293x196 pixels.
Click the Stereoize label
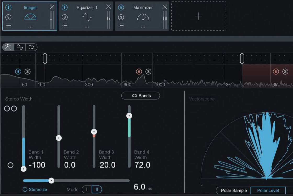pyautogui.click(x=38, y=190)
